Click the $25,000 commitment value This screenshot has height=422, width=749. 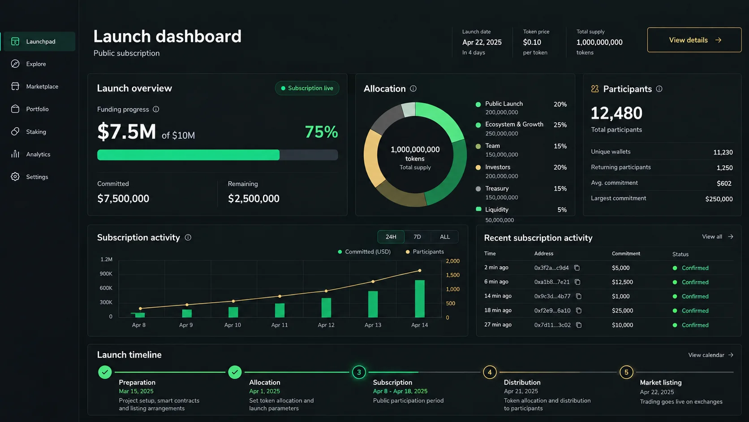tap(622, 310)
